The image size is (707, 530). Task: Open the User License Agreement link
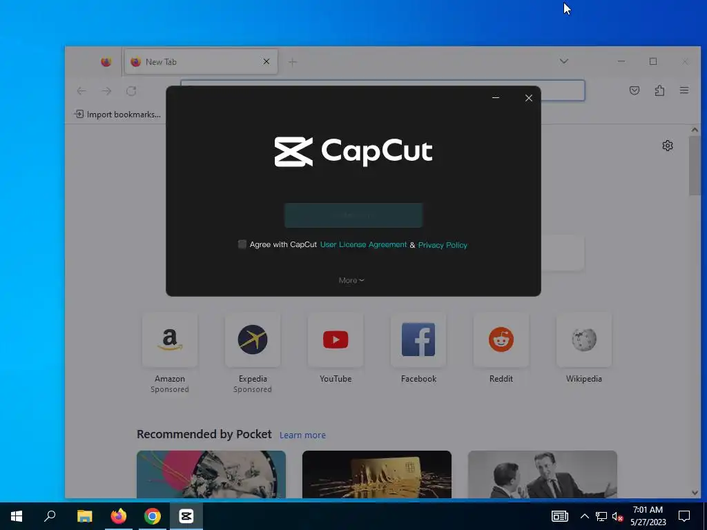[x=363, y=244]
